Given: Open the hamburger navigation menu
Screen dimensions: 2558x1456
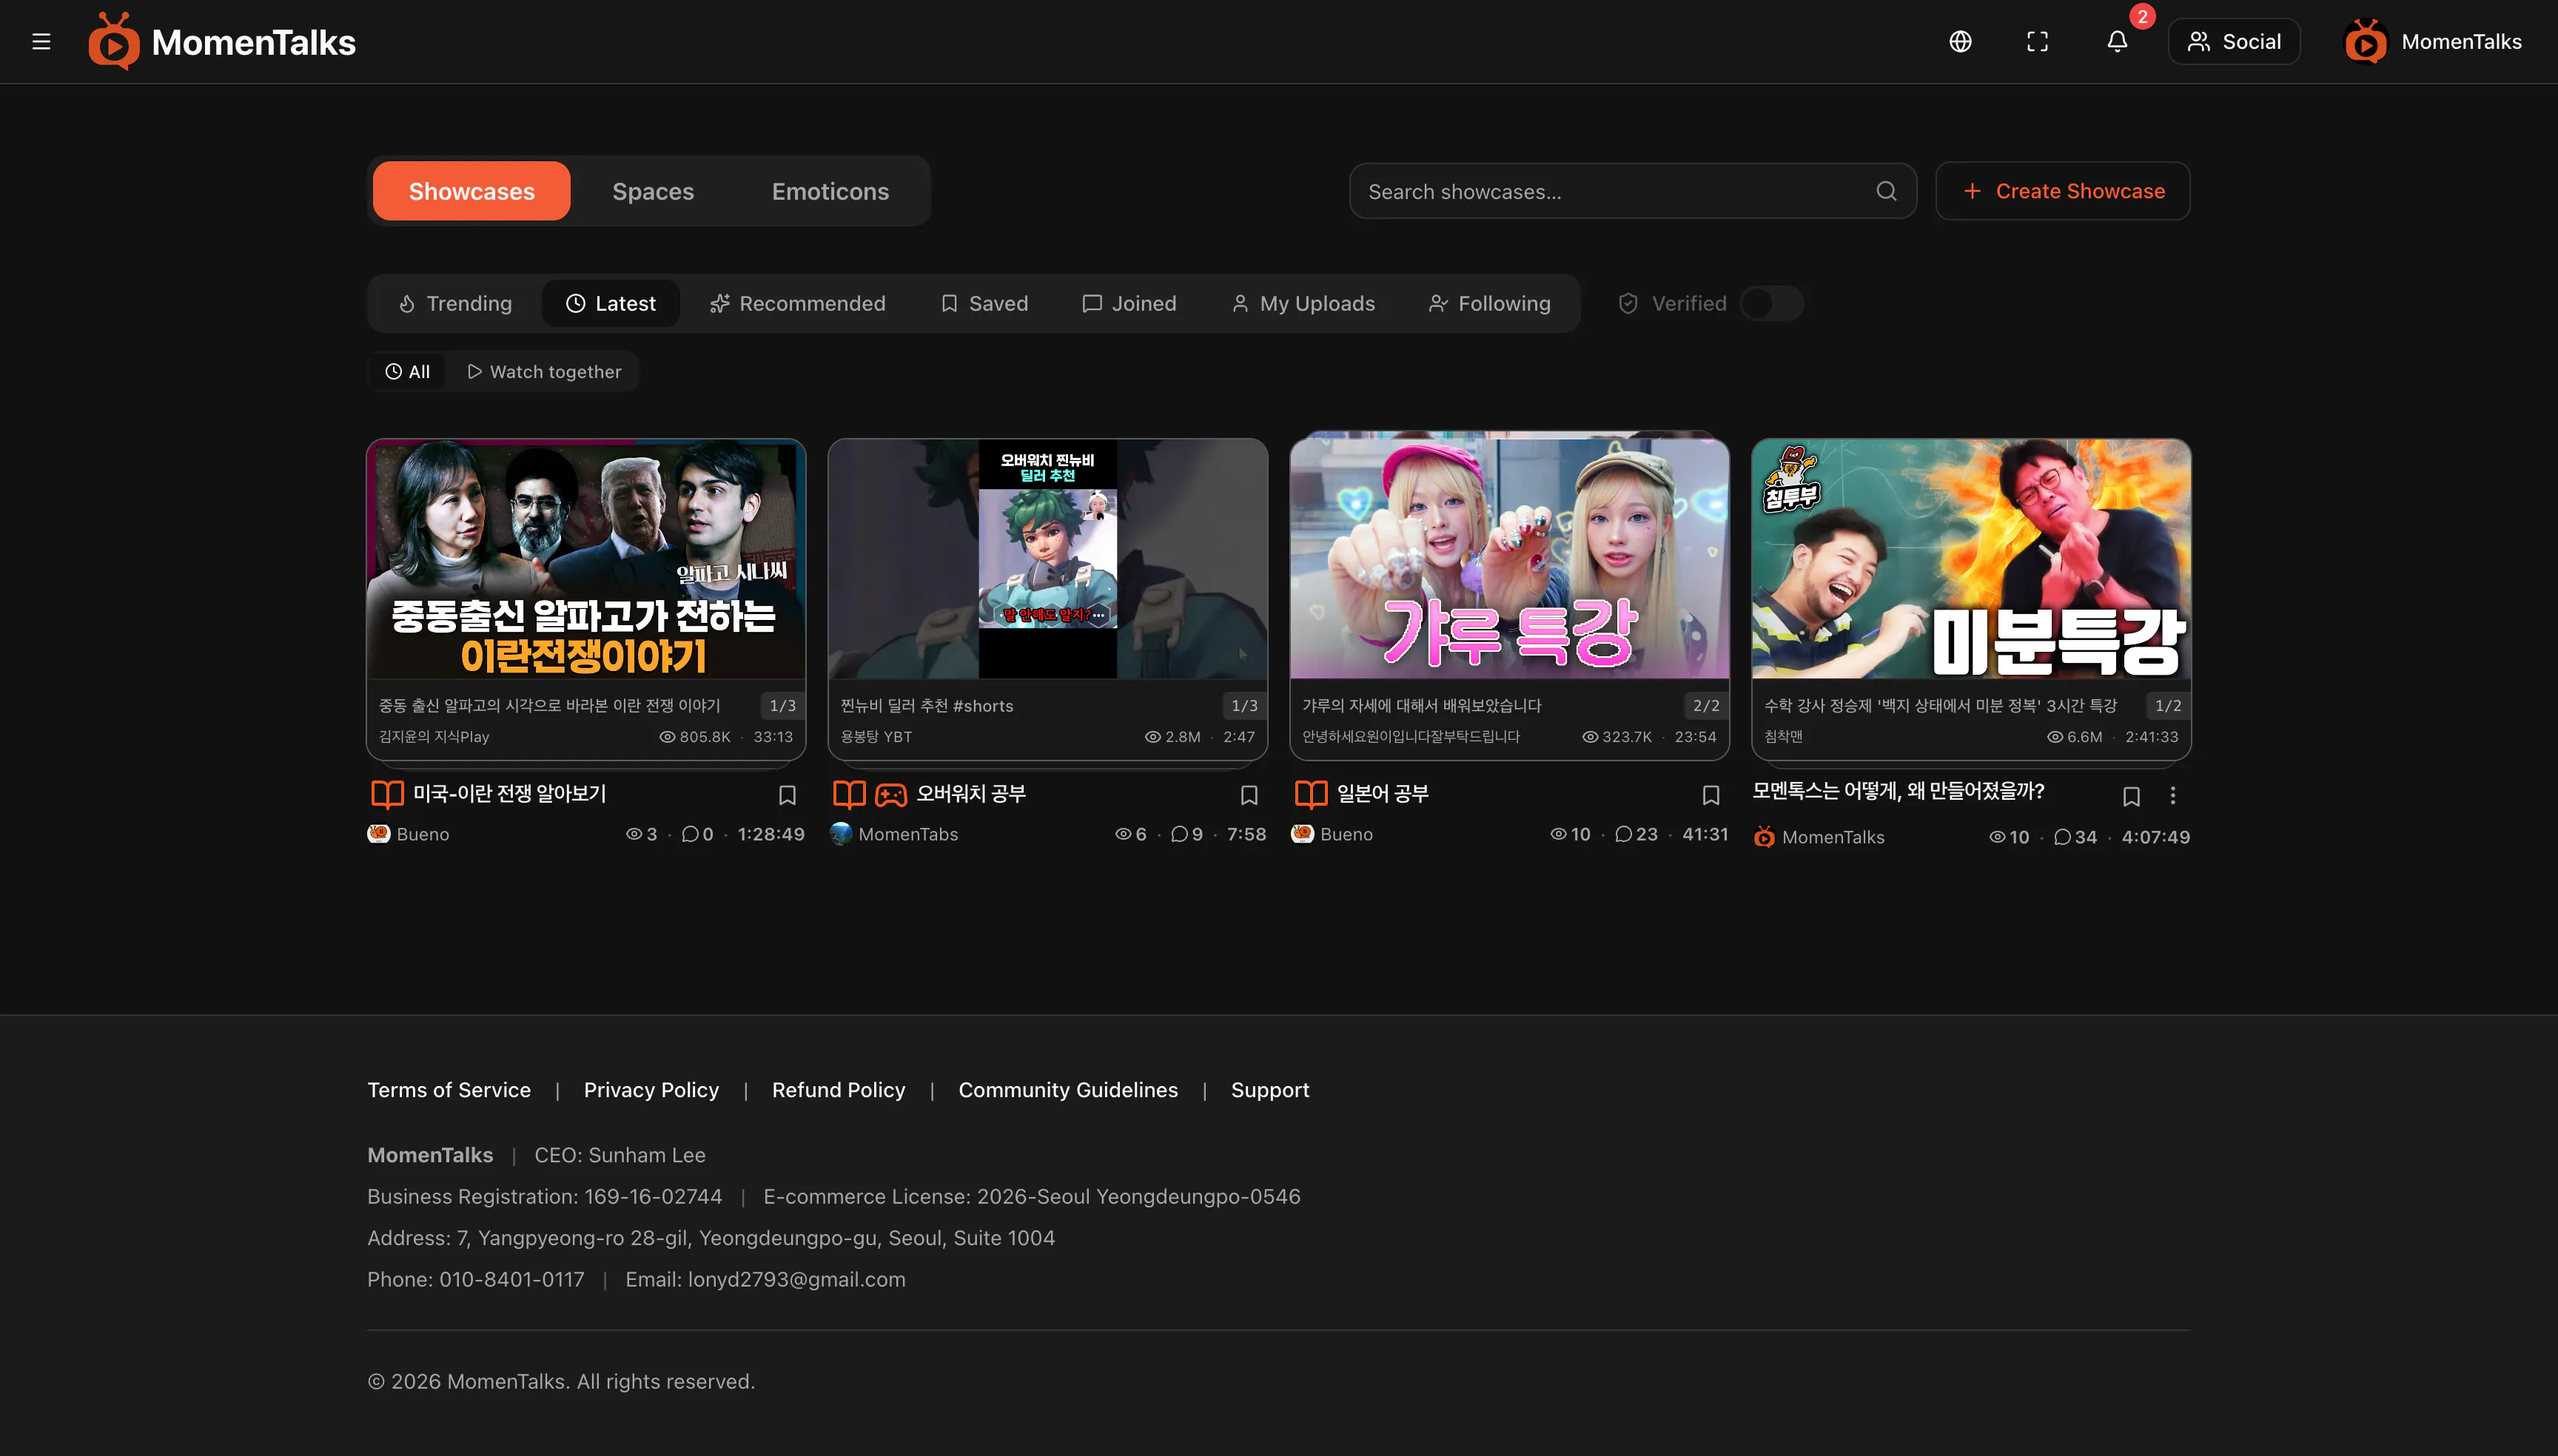Looking at the screenshot, I should click(x=41, y=42).
